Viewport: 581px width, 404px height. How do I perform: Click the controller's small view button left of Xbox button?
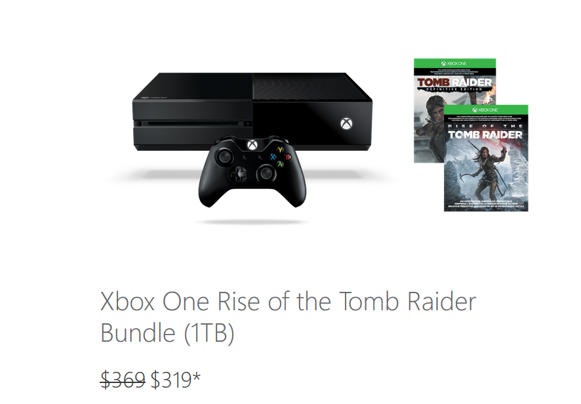click(x=245, y=157)
